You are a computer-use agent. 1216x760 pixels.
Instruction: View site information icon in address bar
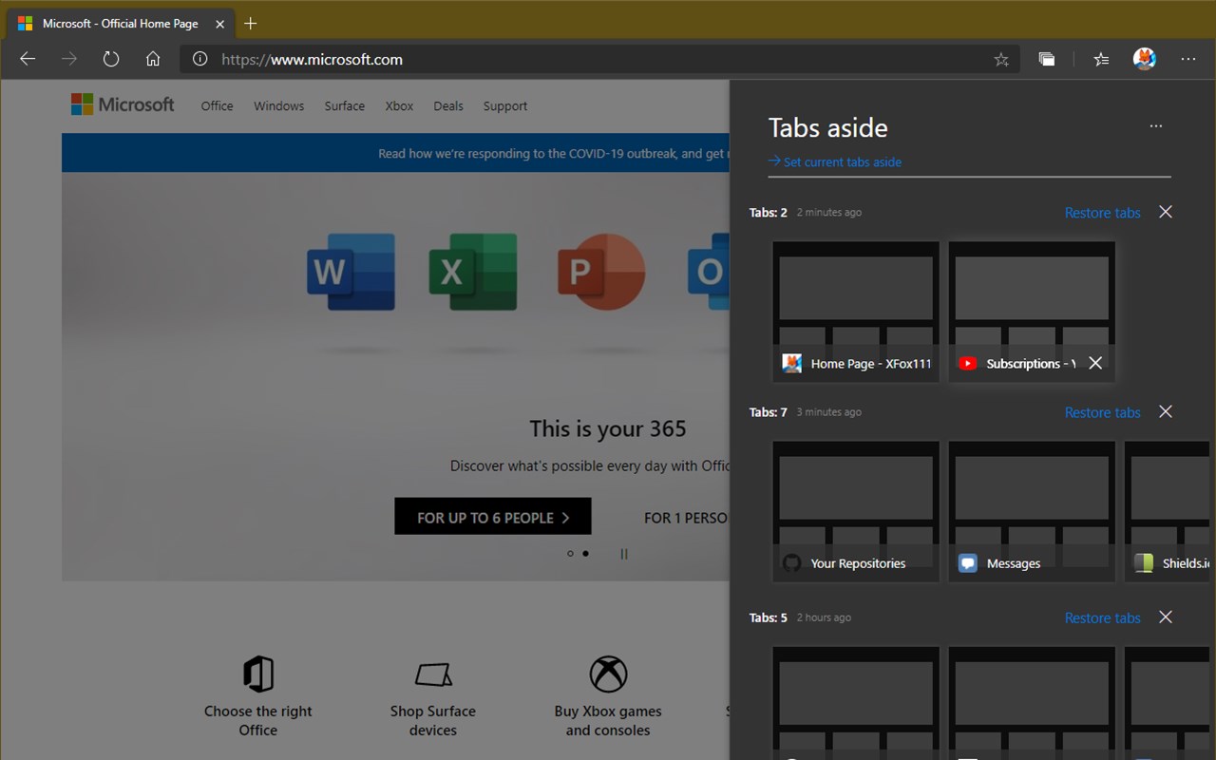point(199,59)
